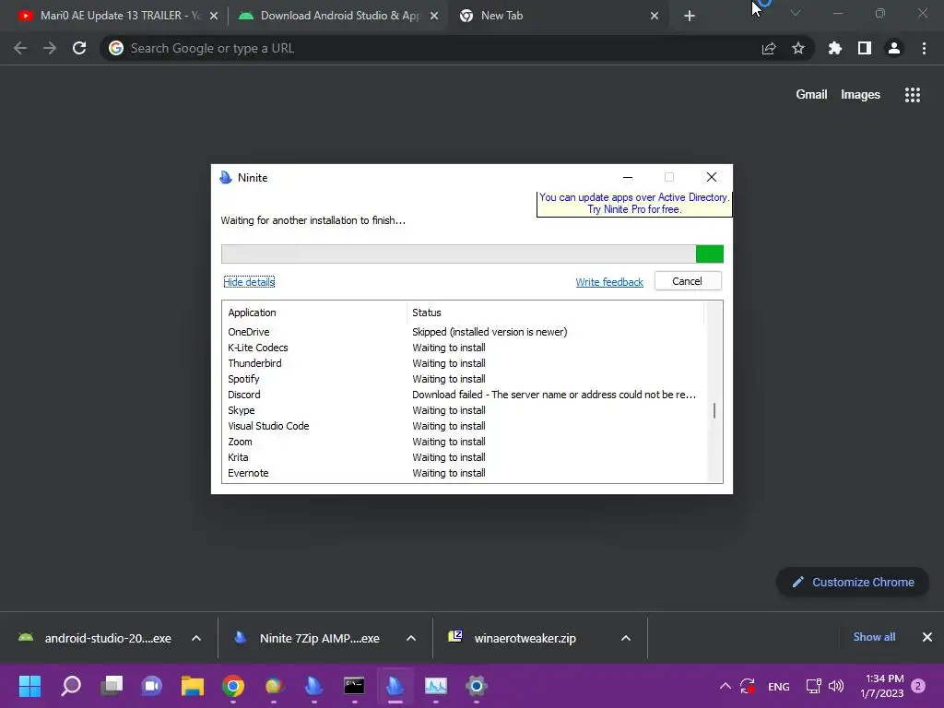The image size is (944, 708).
Task: Open the Chrome profile avatar
Action: pyautogui.click(x=894, y=48)
